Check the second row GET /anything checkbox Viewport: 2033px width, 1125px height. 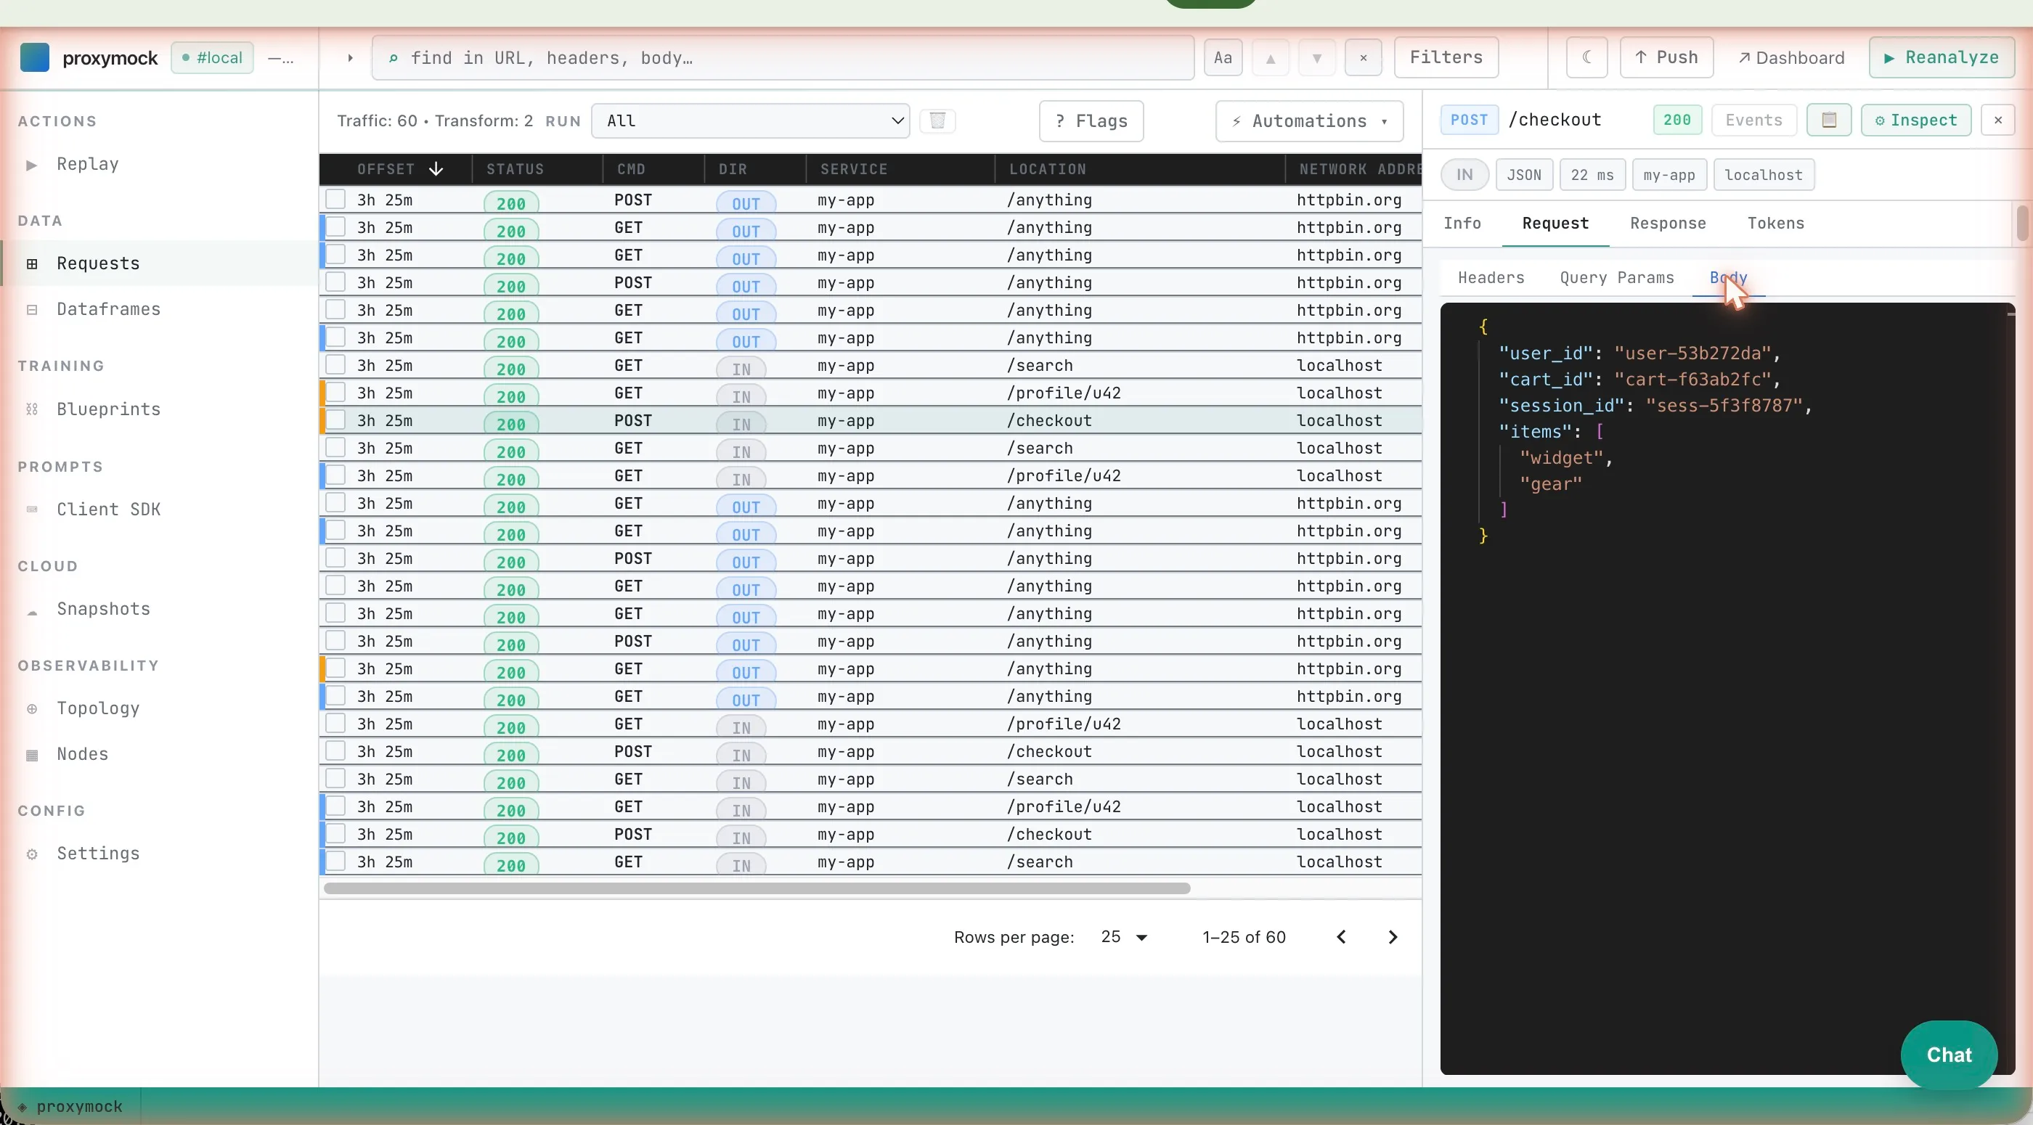pyautogui.click(x=335, y=226)
